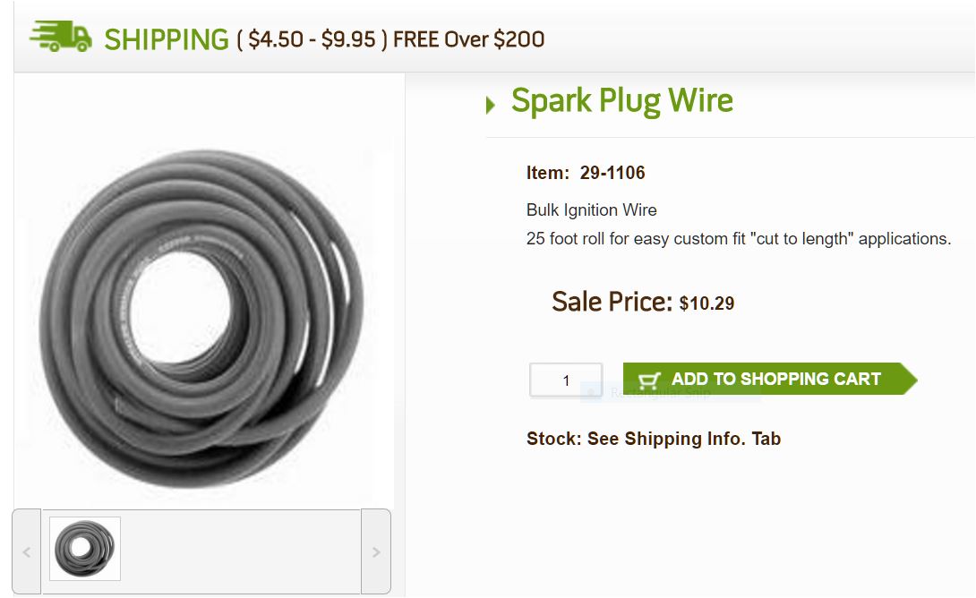976x598 pixels.
Task: Click the cart icon in the Add button
Action: pyautogui.click(x=649, y=380)
